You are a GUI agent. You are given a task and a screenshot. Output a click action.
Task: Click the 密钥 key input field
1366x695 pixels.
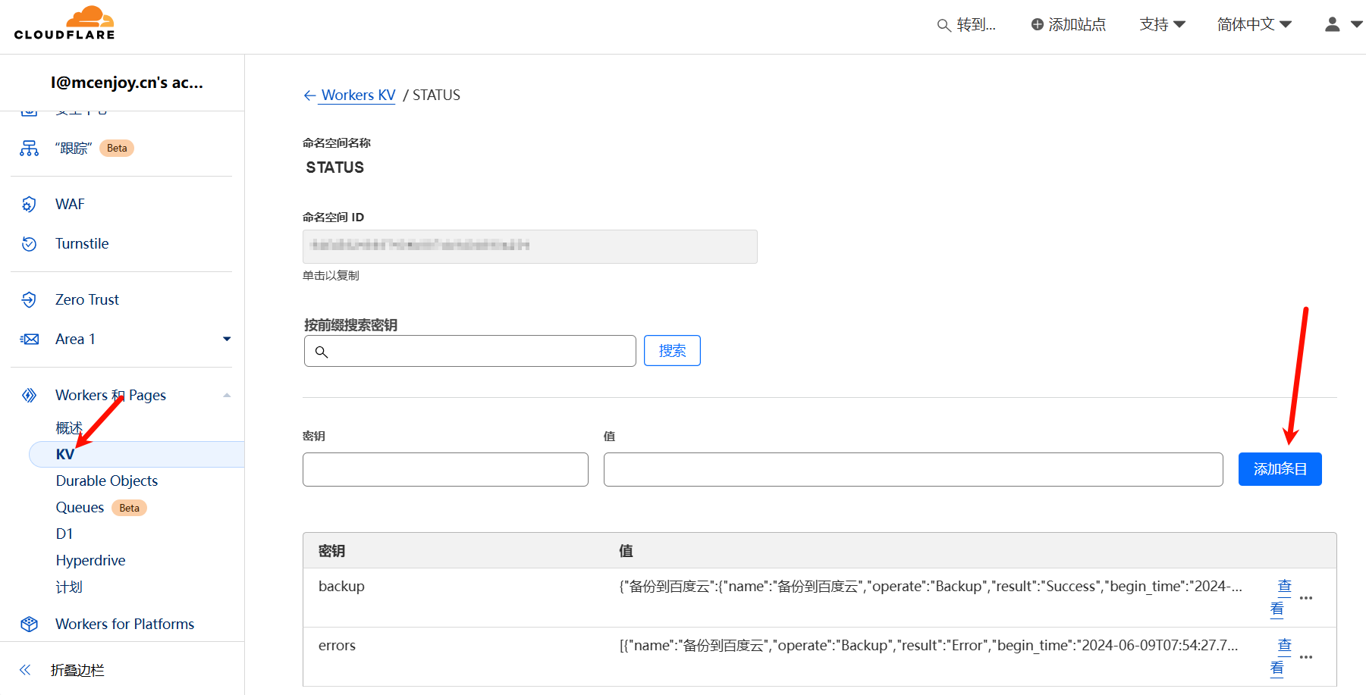coord(445,470)
